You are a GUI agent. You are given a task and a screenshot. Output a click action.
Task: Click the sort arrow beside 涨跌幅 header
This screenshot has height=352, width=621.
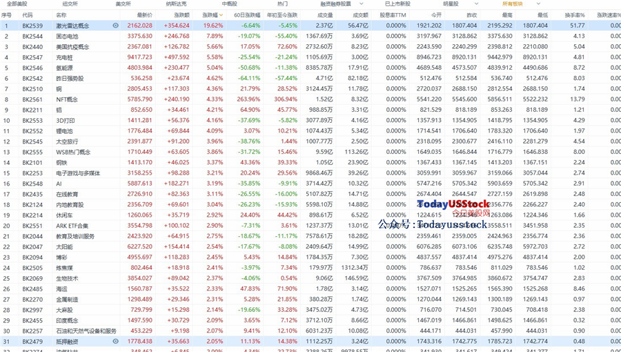point(221,15)
